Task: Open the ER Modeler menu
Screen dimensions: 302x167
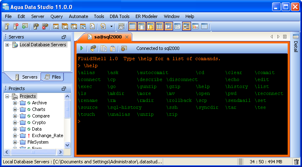Action: 146,16
